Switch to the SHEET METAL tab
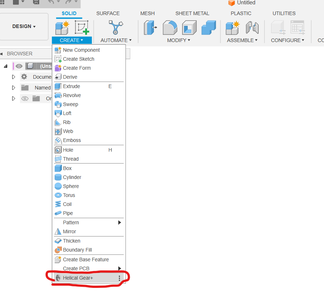Screen dimensions: 324x308 [x=192, y=13]
